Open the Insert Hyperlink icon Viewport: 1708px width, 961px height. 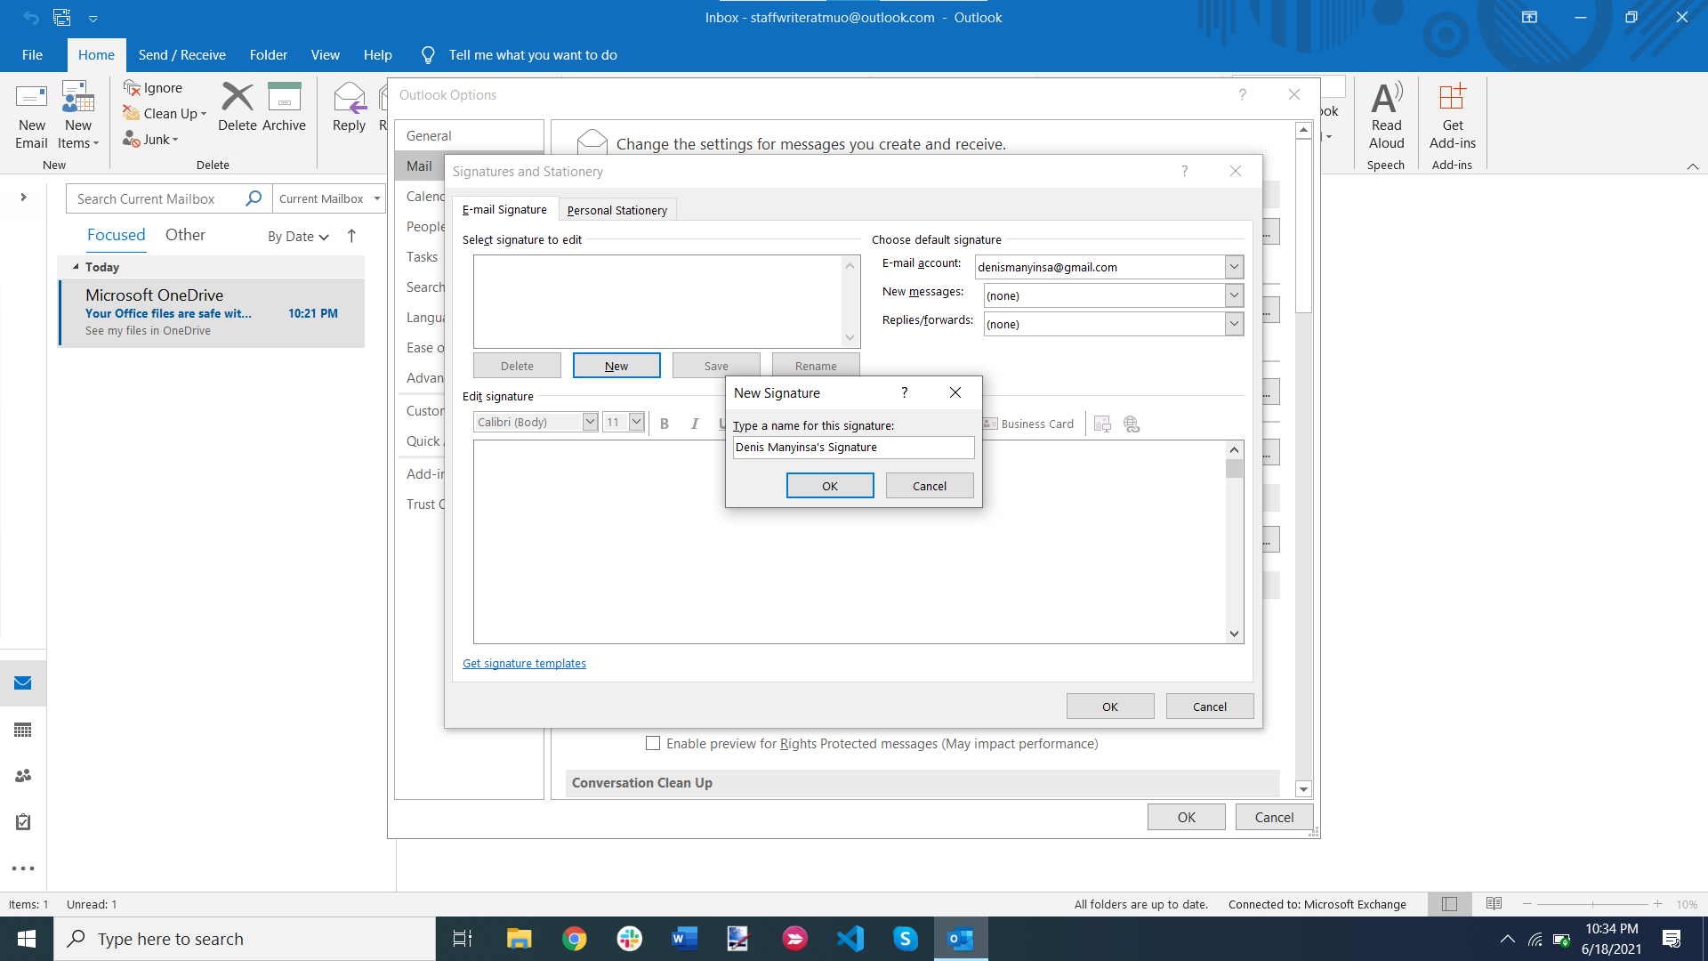coord(1131,424)
